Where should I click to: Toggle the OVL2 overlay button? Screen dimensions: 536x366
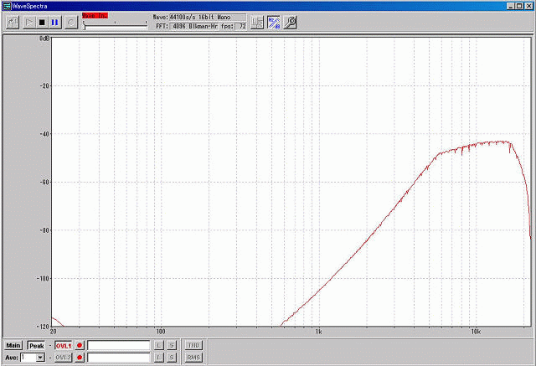[x=64, y=358]
